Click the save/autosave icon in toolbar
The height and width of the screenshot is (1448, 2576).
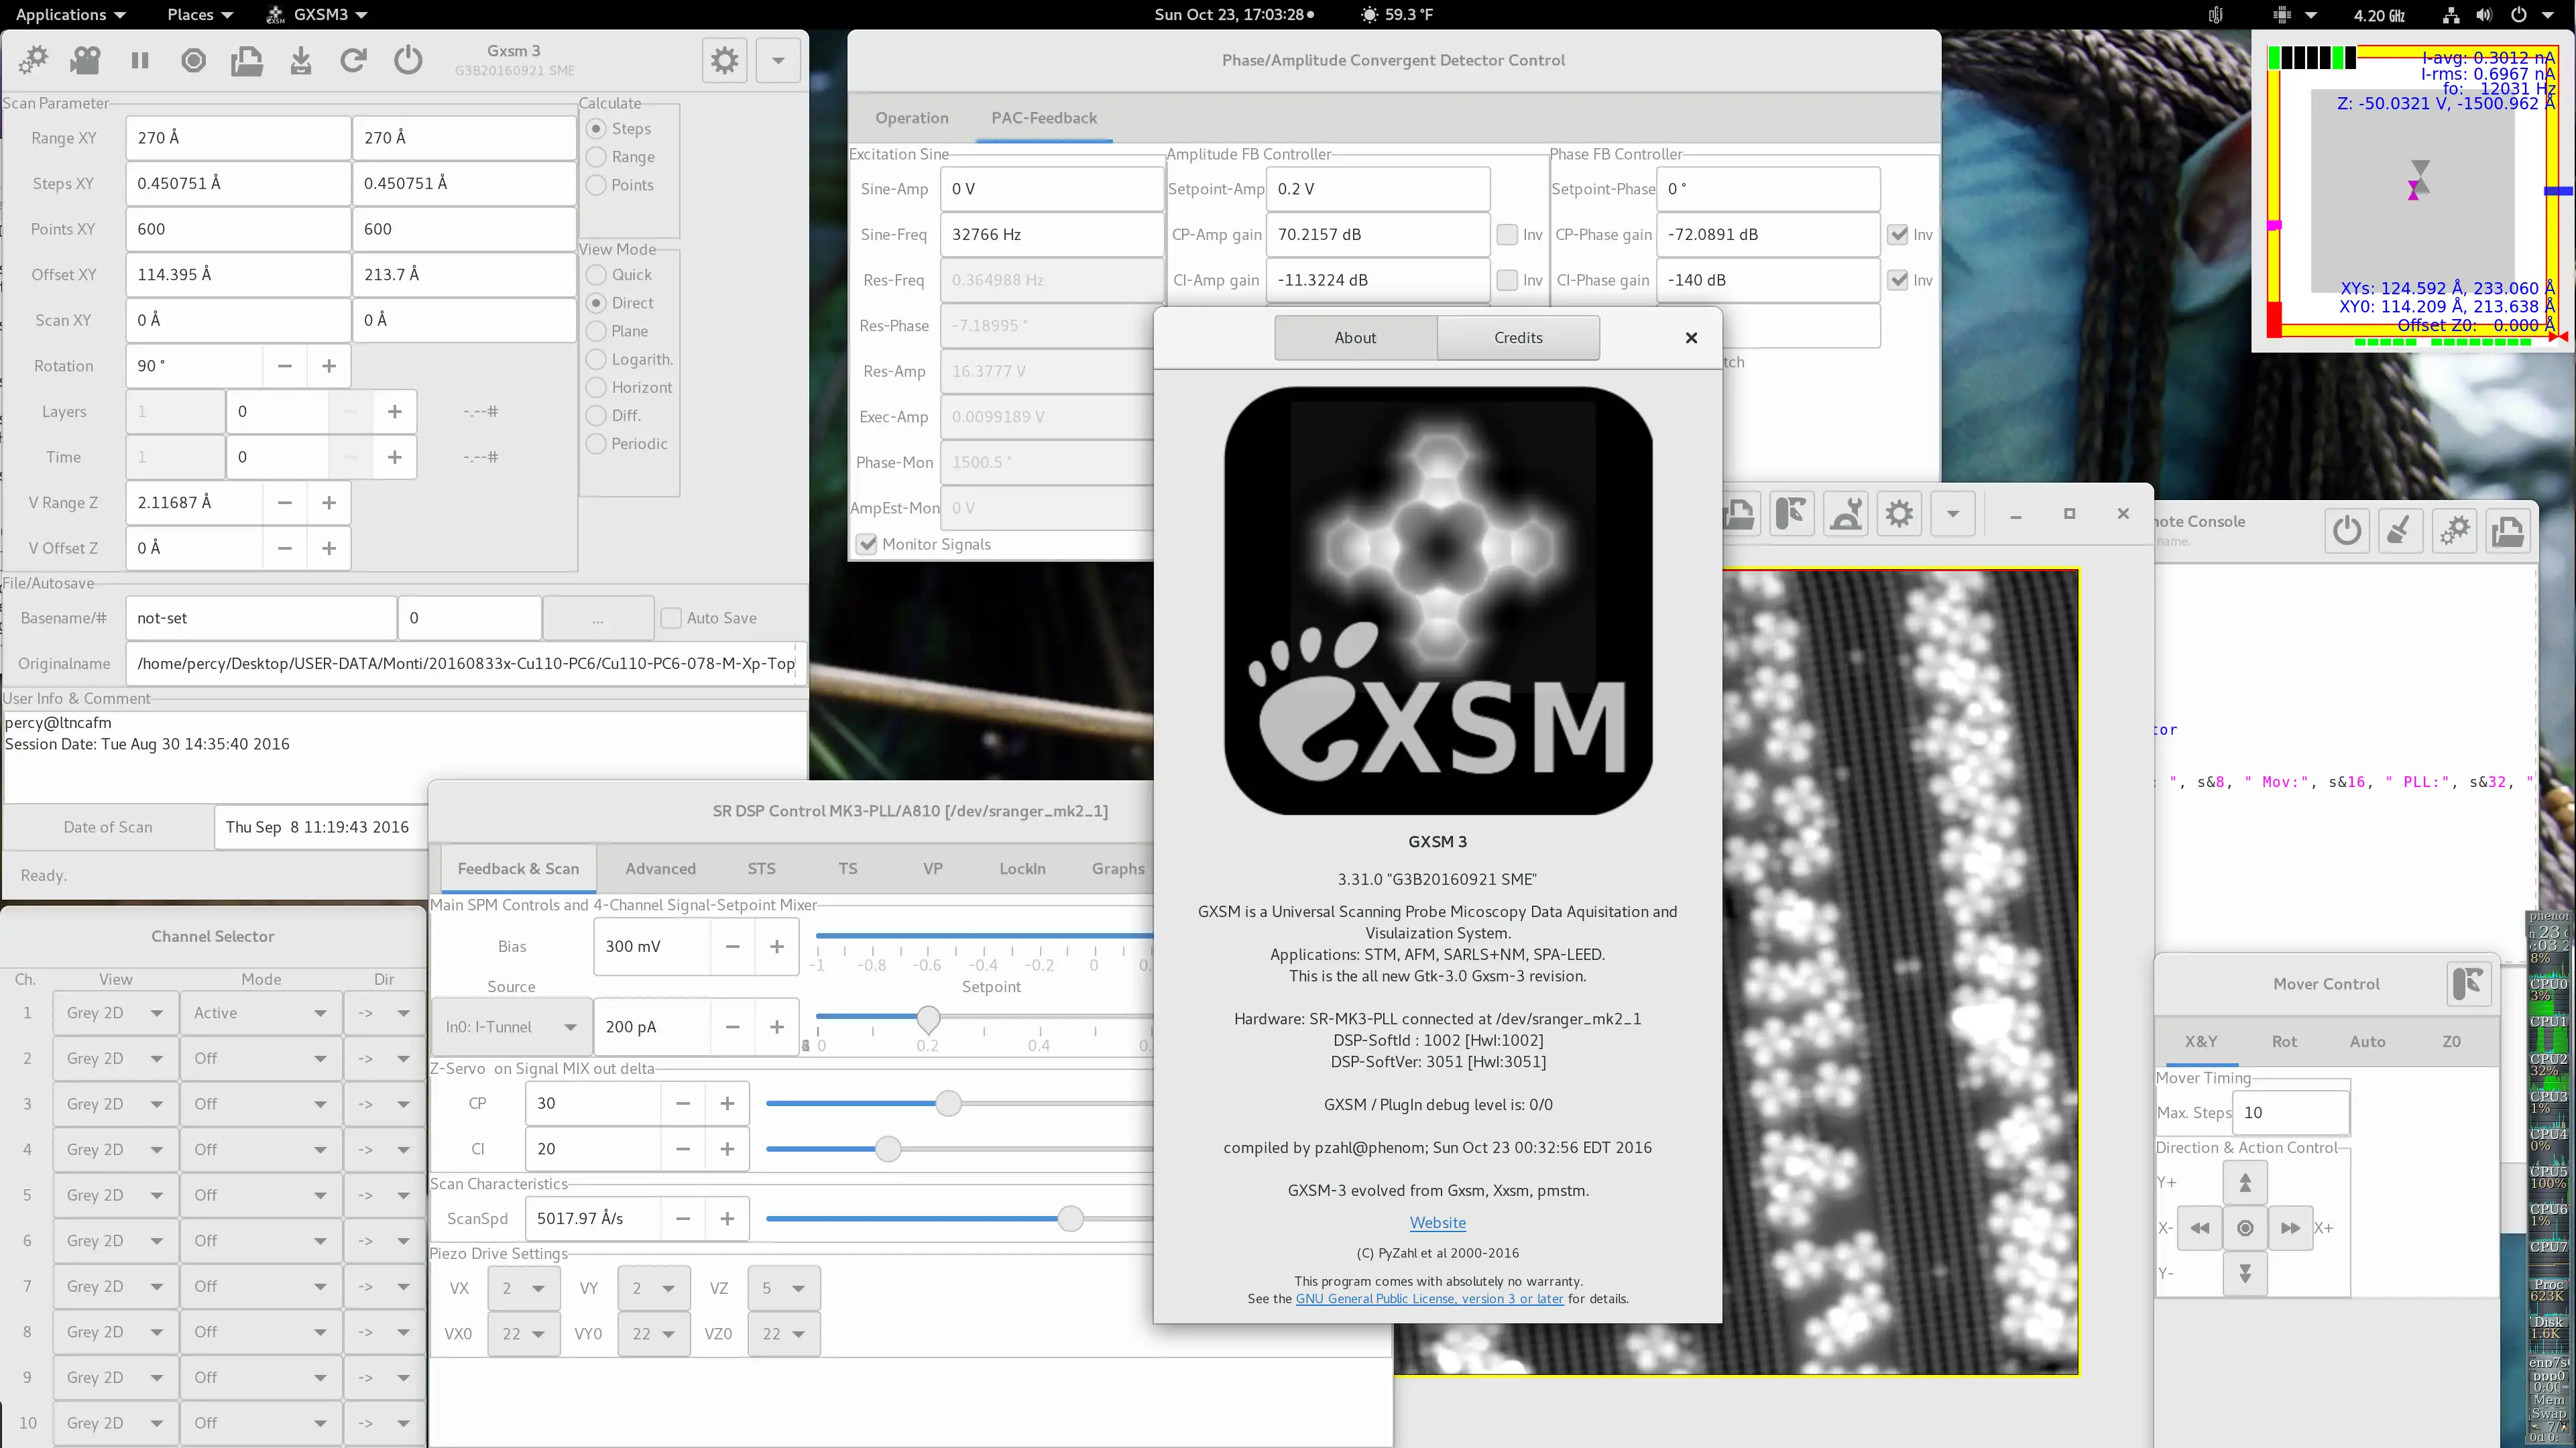pyautogui.click(x=301, y=60)
